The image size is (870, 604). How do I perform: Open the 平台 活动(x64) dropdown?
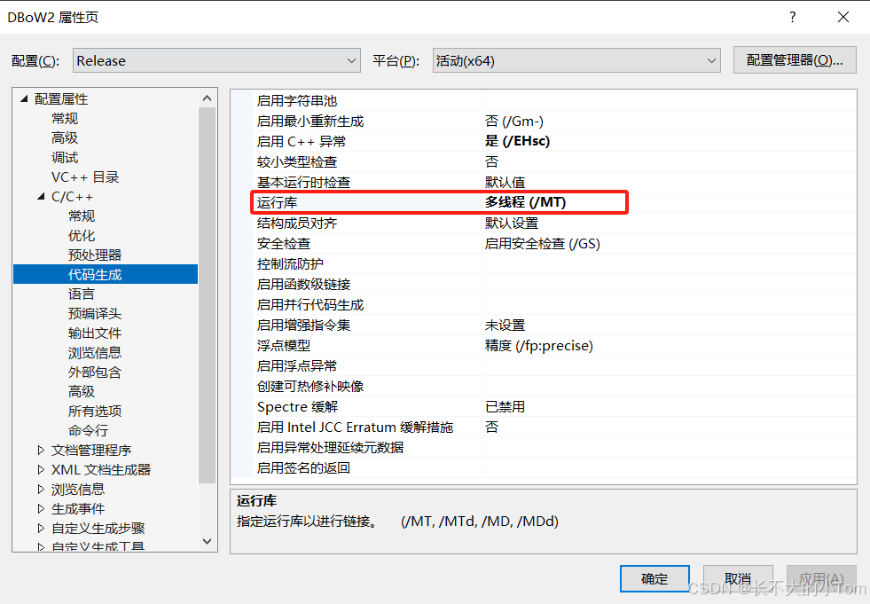[x=576, y=60]
